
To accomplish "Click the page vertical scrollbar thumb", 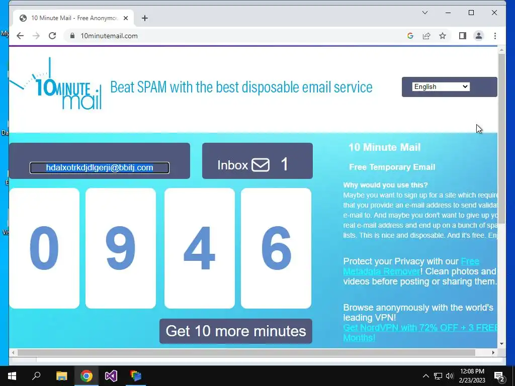I will pyautogui.click(x=501, y=139).
